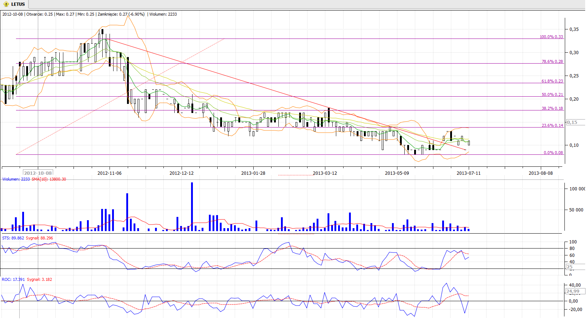
Task: Select the 50.0% 0.21 Fibonacci label
Action: pos(552,94)
